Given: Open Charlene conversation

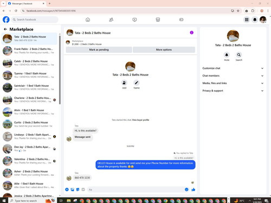Looking at the screenshot, I should click(29, 99).
